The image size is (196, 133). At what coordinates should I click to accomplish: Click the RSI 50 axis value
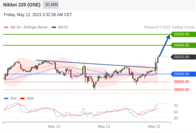(x=176, y=112)
